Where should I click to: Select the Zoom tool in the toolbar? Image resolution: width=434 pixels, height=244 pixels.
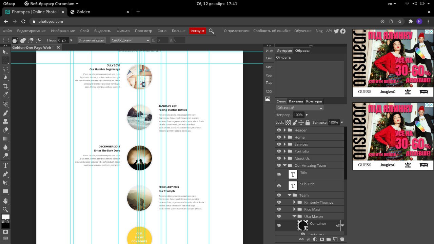click(x=5, y=209)
